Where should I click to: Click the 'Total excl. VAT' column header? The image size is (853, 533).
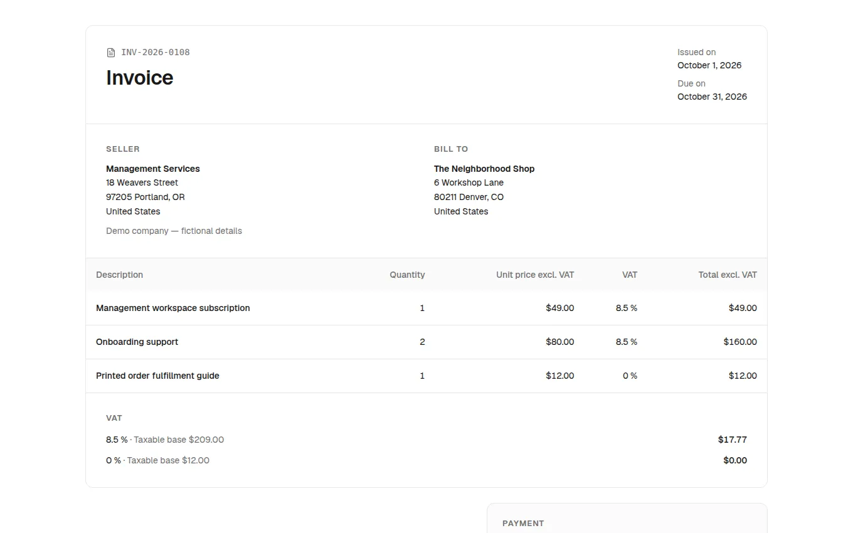pyautogui.click(x=728, y=275)
